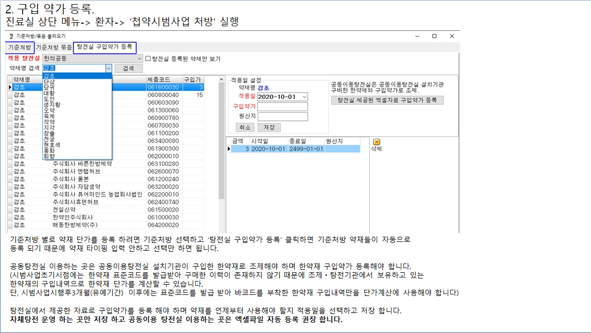Click the app icon in the title bar
This screenshot has height=333, width=591.
tap(11, 36)
